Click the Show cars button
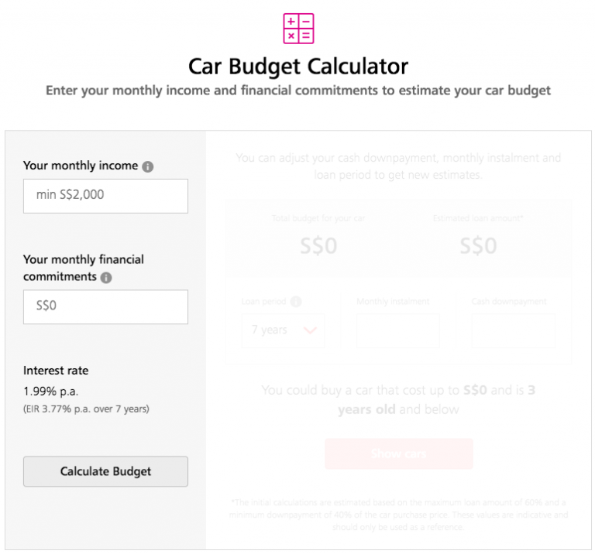 (x=398, y=453)
